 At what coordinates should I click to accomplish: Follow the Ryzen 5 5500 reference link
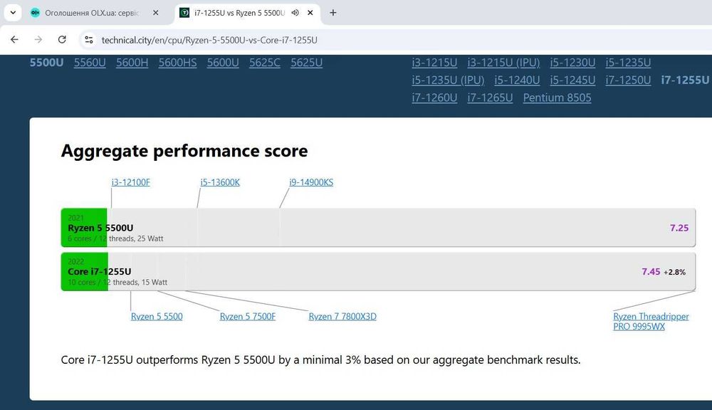157,317
